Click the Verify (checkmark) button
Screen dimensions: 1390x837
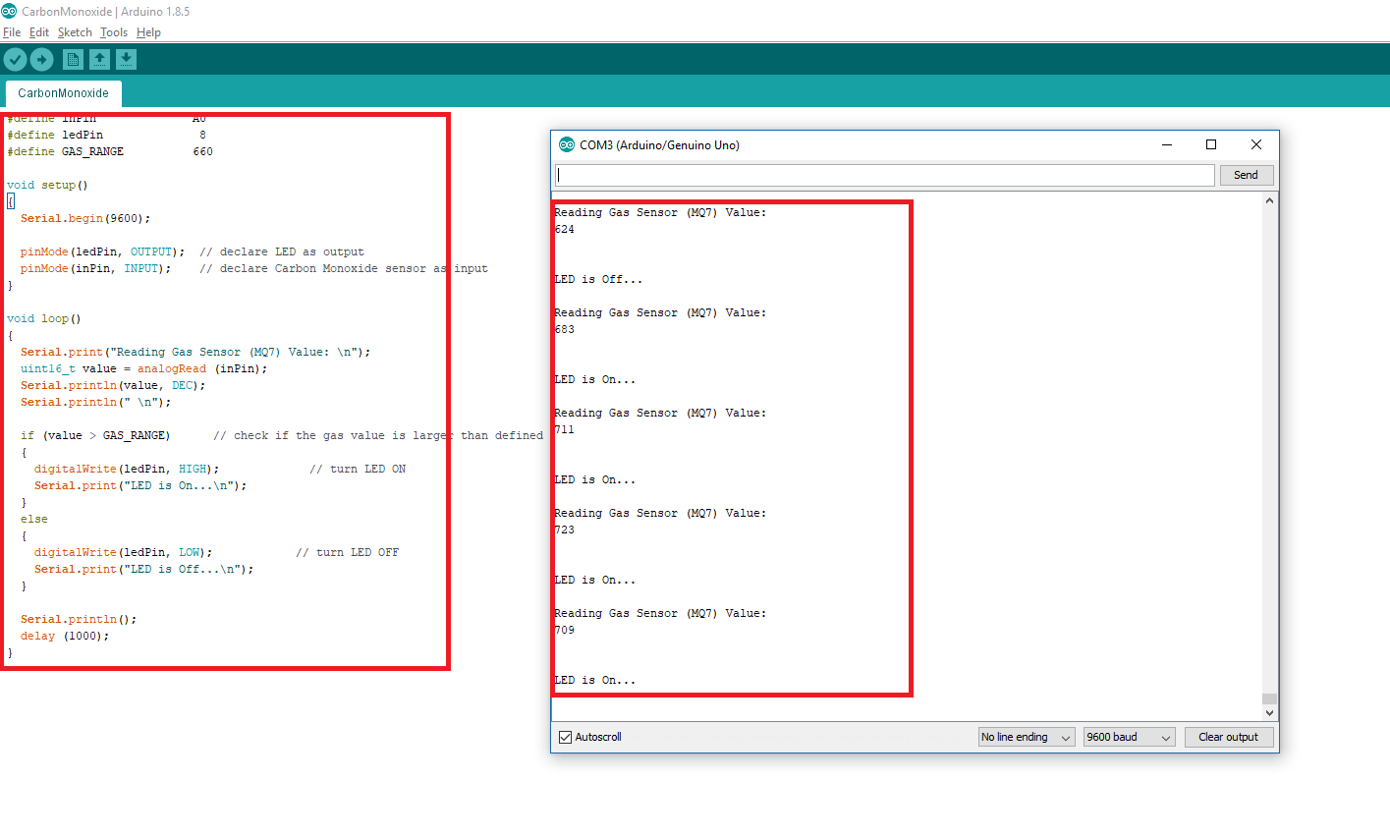pos(15,59)
